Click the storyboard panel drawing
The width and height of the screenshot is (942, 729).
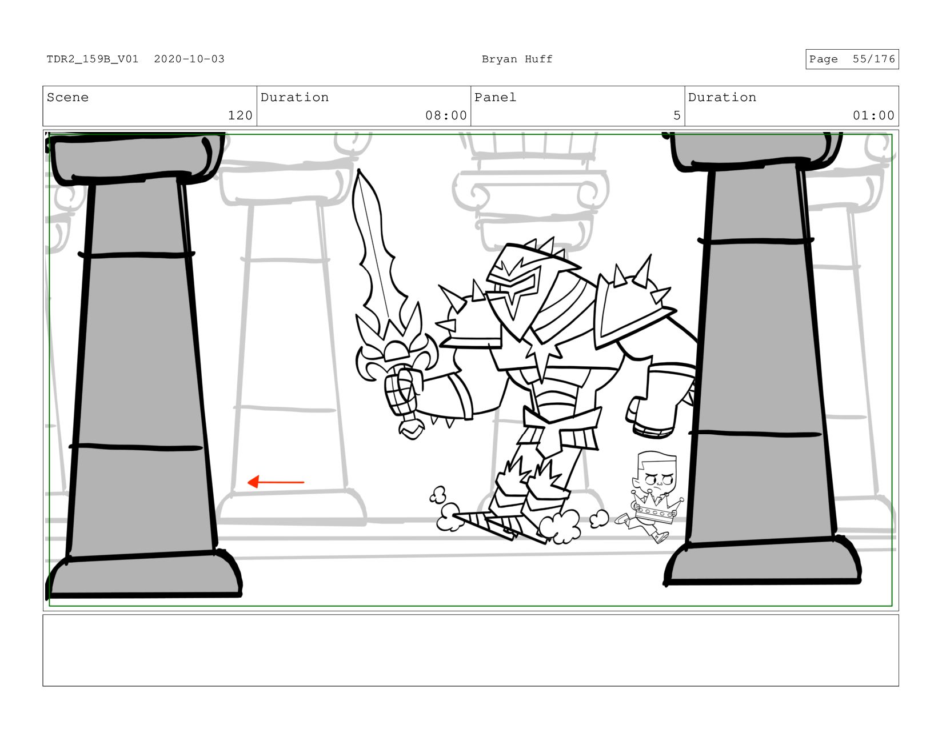pos(470,370)
